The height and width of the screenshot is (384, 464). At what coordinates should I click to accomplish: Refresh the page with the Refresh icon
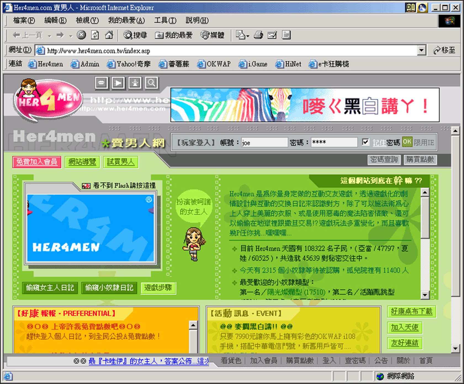point(95,35)
